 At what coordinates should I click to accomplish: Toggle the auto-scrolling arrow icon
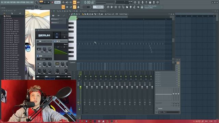coord(67,7)
